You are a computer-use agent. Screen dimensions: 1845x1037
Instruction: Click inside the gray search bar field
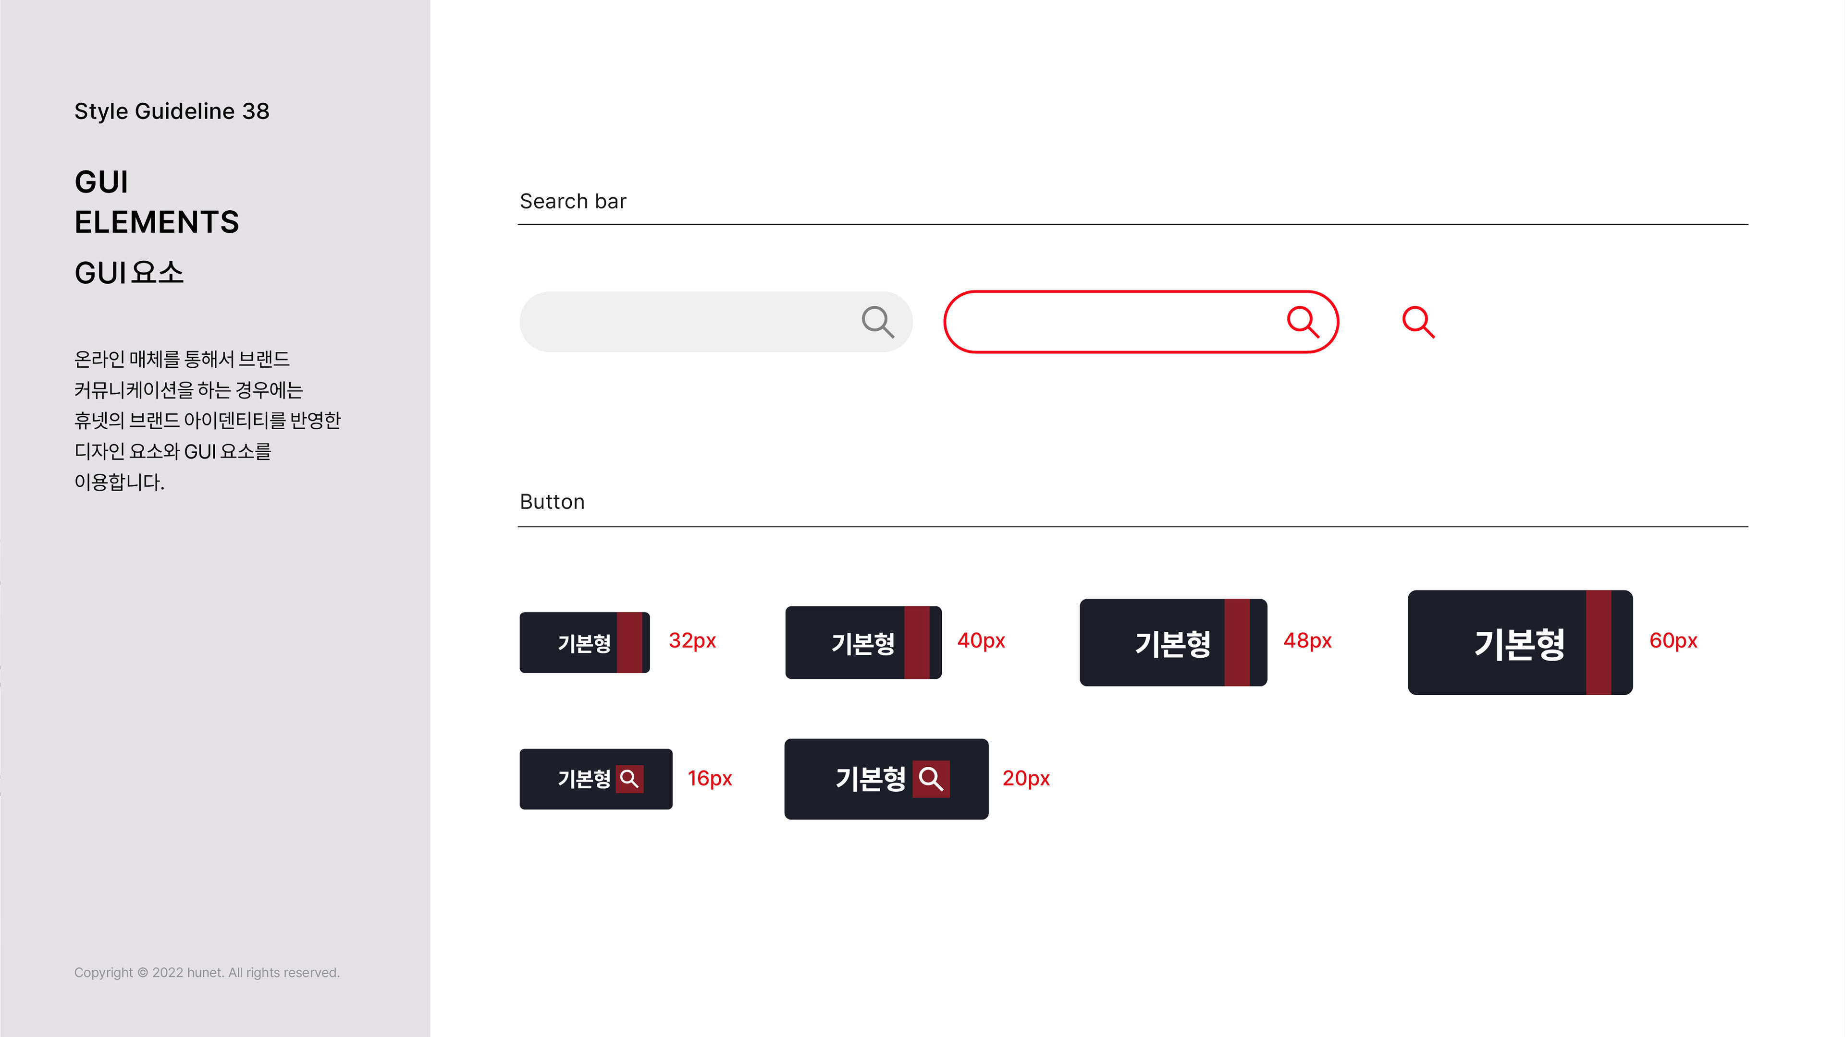715,321
